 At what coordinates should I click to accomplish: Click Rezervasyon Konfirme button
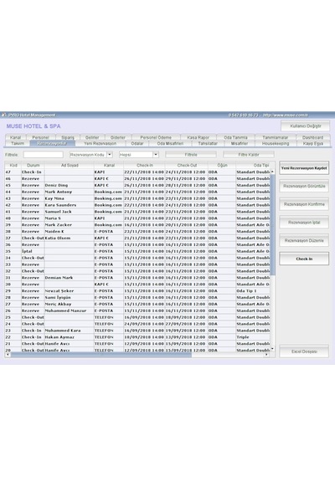coord(304,204)
